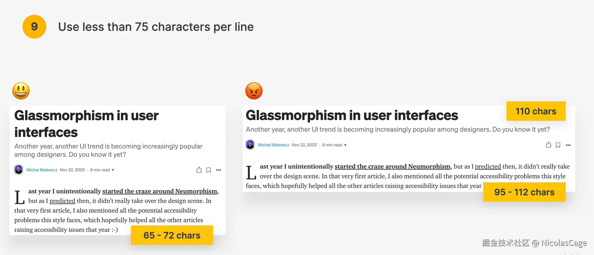Click the author avatar in the narrow-column article

click(19, 170)
